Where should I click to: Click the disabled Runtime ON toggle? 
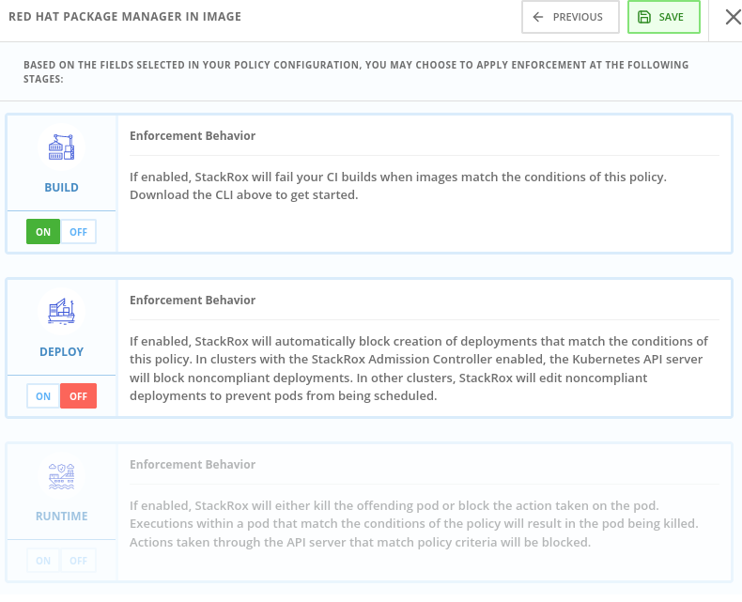(x=43, y=561)
